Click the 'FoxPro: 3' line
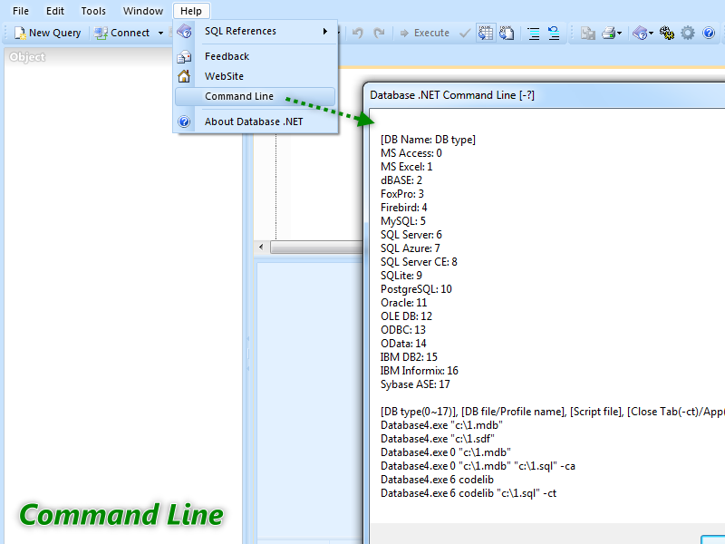This screenshot has width=725, height=544. [x=402, y=194]
